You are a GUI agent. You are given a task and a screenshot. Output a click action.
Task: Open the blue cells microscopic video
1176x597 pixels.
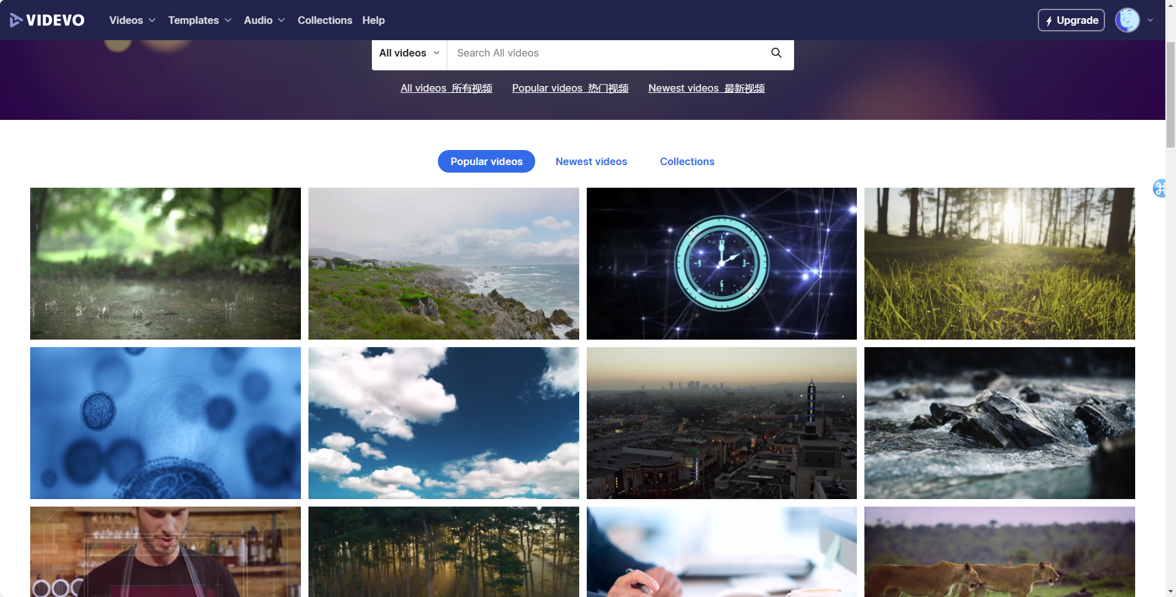point(165,423)
